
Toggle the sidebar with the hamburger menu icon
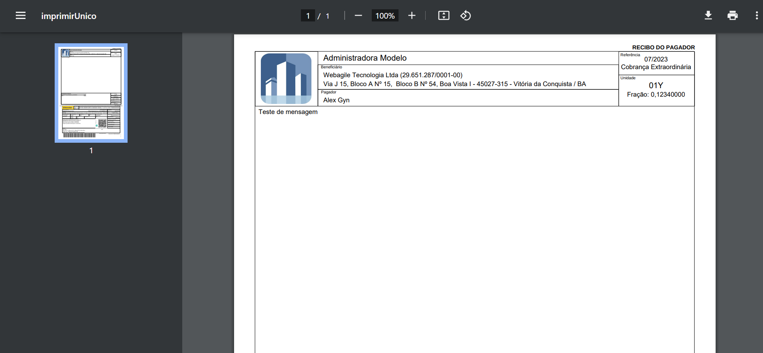tap(21, 16)
